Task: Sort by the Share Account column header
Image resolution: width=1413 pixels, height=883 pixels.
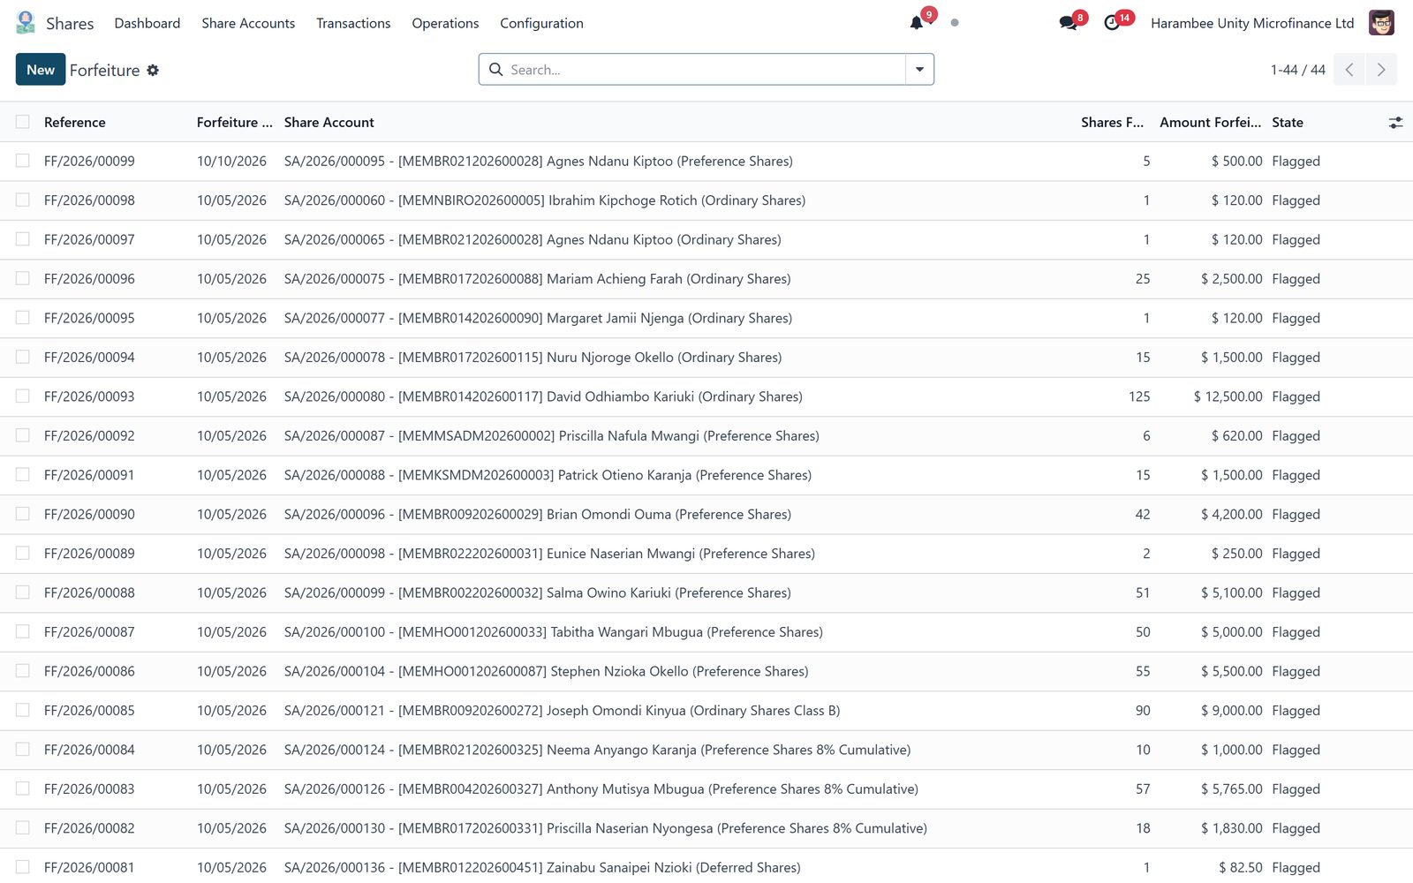Action: tap(329, 123)
